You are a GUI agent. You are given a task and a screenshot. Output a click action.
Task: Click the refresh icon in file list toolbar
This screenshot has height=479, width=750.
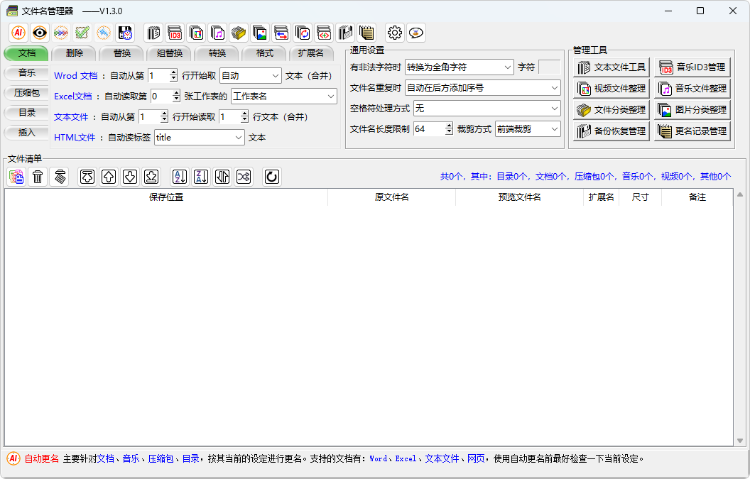coord(271,177)
